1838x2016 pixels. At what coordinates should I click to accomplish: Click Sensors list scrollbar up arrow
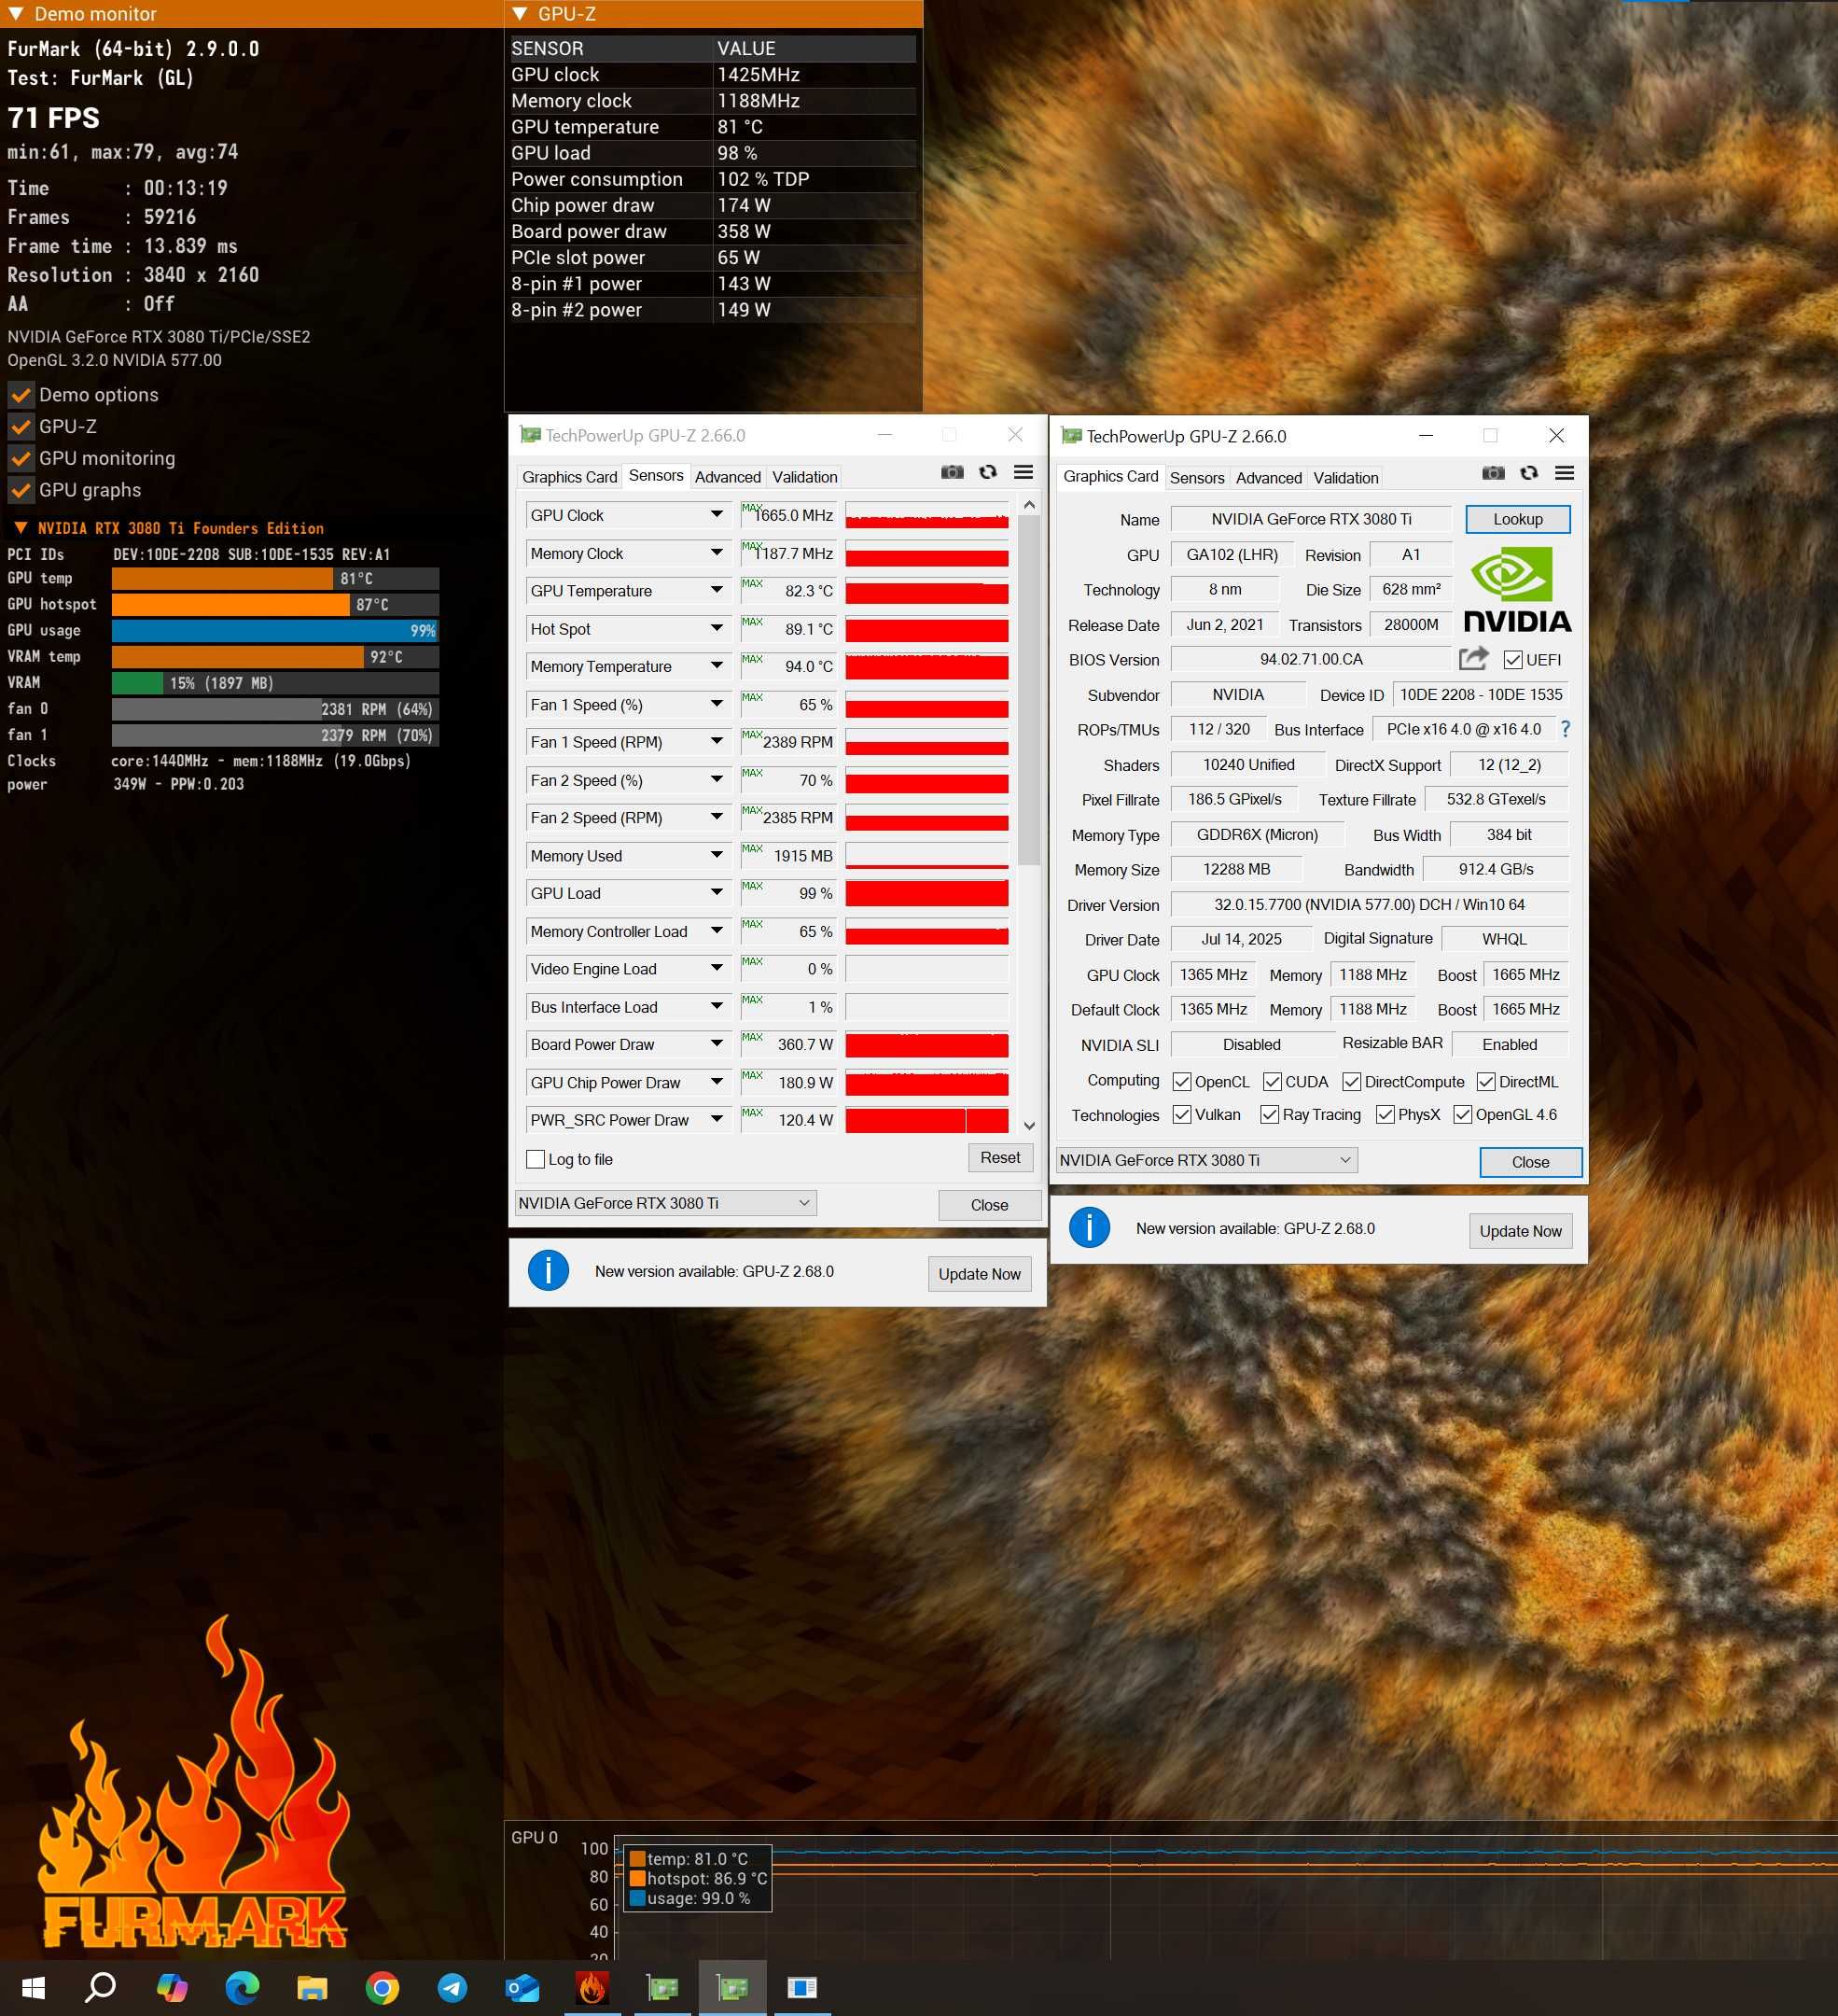point(1029,505)
